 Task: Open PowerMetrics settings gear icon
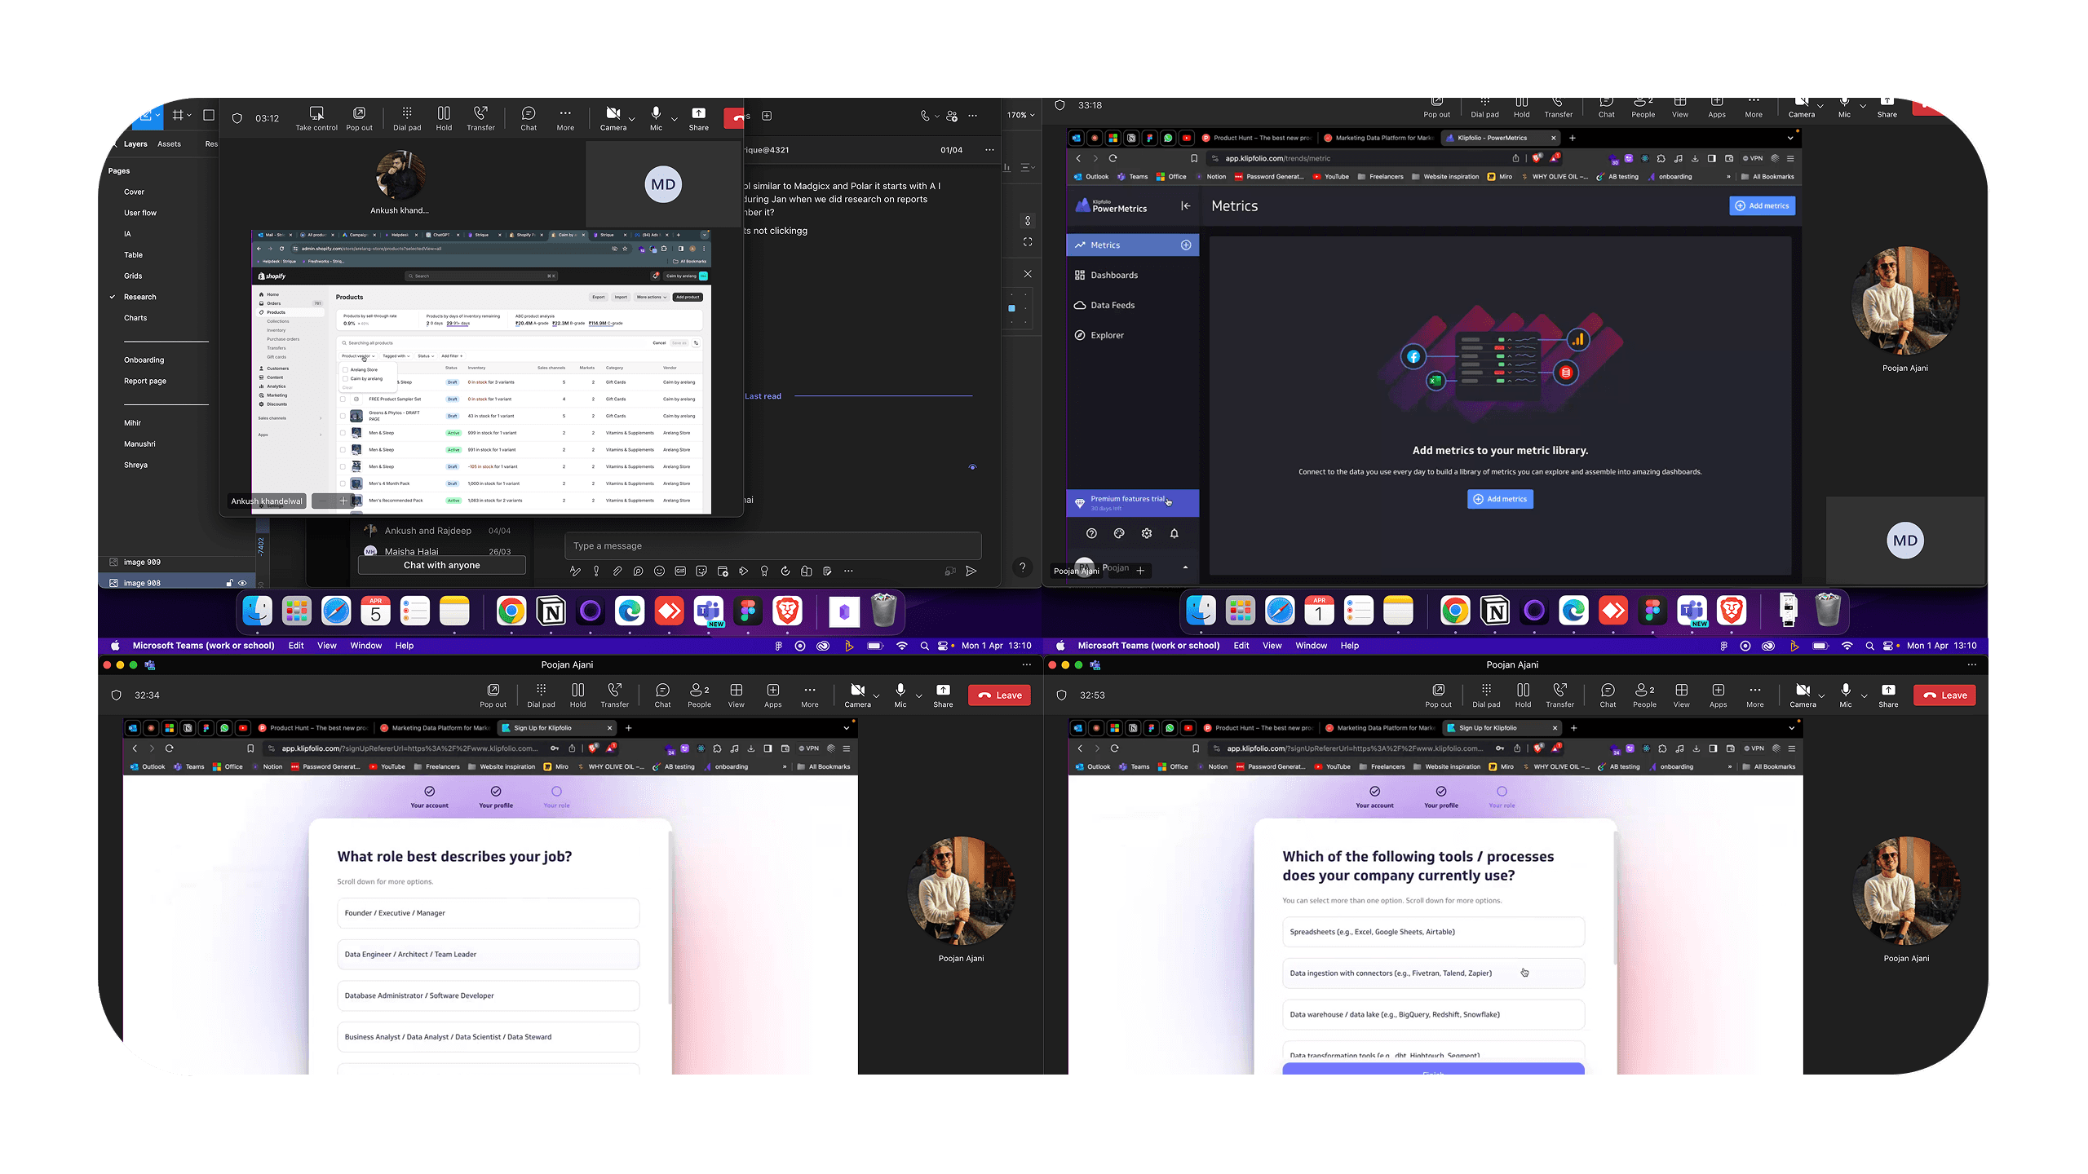tap(1147, 533)
